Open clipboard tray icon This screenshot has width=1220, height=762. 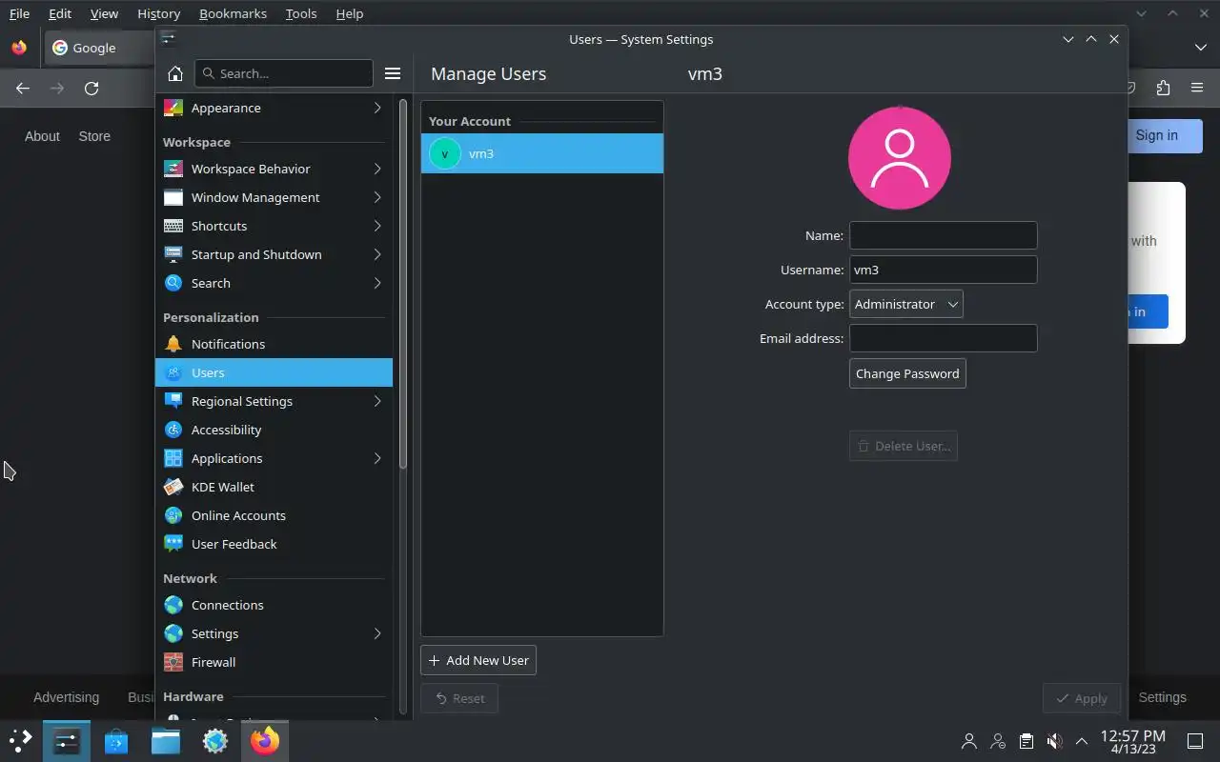point(1026,740)
